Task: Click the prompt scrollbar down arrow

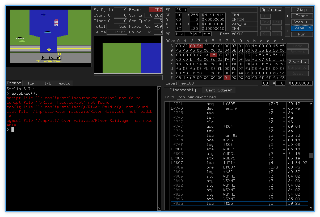Action: click(x=159, y=208)
